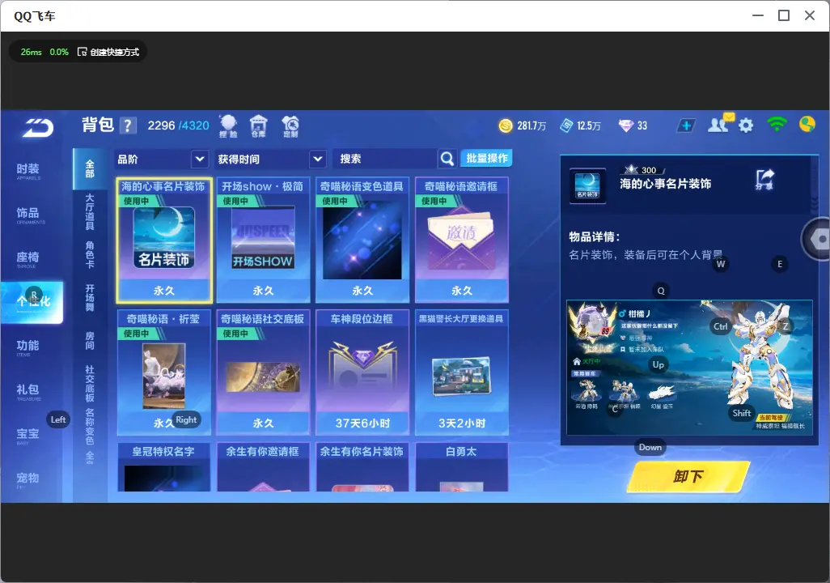The height and width of the screenshot is (583, 830).
Task: Click 创建快捷方式 shortcut icon
Action: pyautogui.click(x=82, y=52)
